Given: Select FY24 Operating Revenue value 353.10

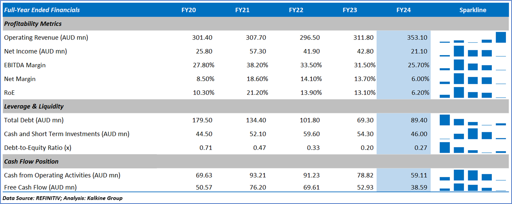Looking at the screenshot, I should [x=417, y=37].
